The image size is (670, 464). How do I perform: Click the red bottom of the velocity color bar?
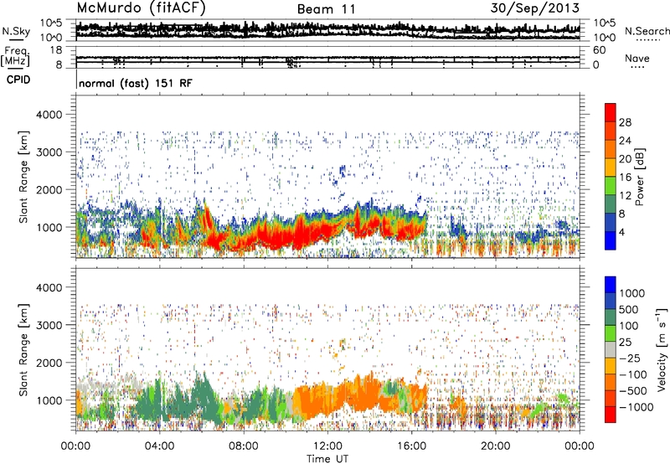(x=611, y=415)
